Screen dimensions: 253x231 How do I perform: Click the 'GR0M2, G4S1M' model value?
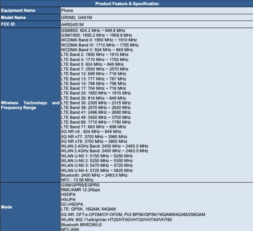pyautogui.click(x=77, y=17)
